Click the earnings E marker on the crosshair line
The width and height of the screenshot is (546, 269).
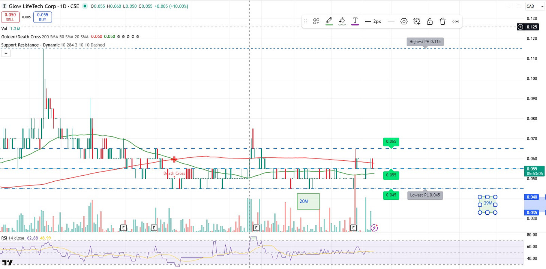256,227
